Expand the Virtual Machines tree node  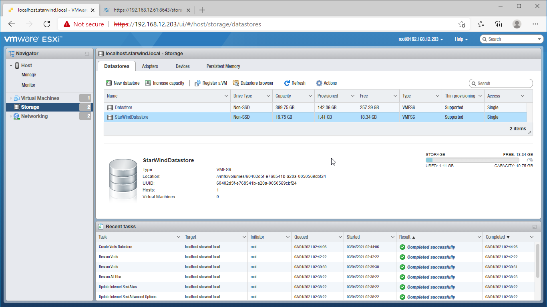pos(11,98)
